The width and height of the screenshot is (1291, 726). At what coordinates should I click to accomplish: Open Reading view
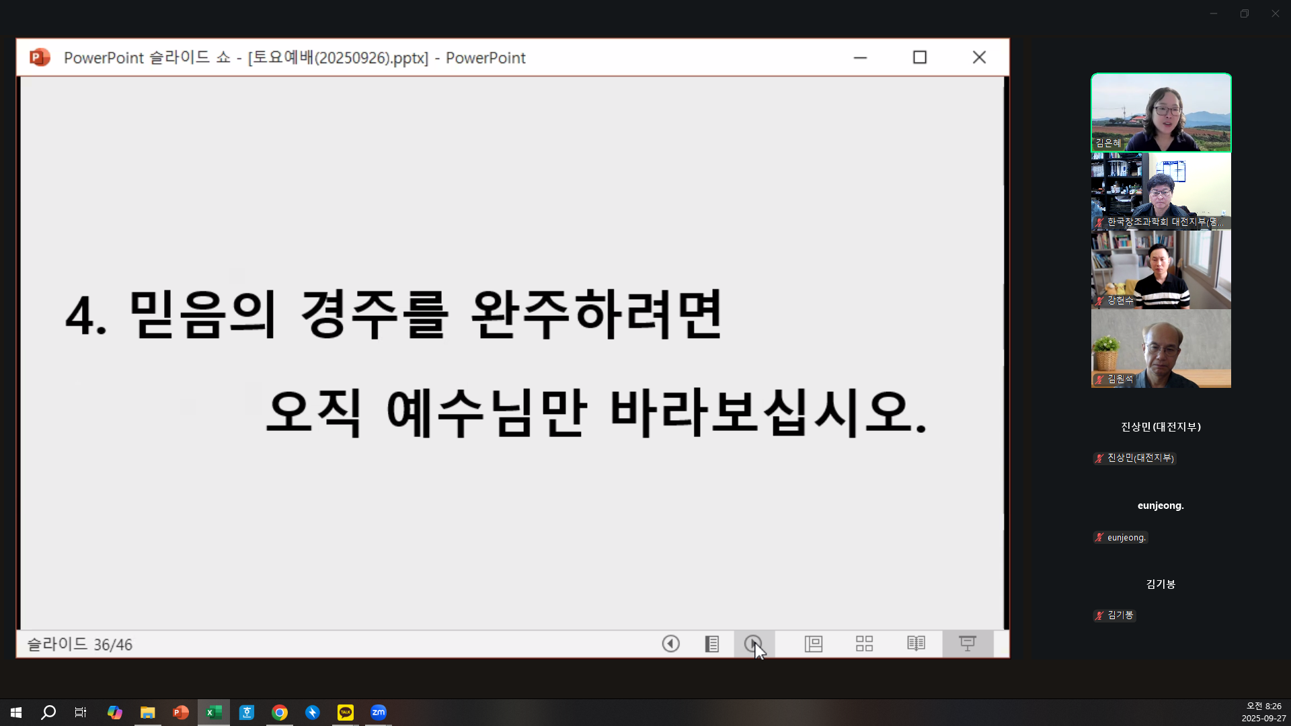tap(916, 643)
